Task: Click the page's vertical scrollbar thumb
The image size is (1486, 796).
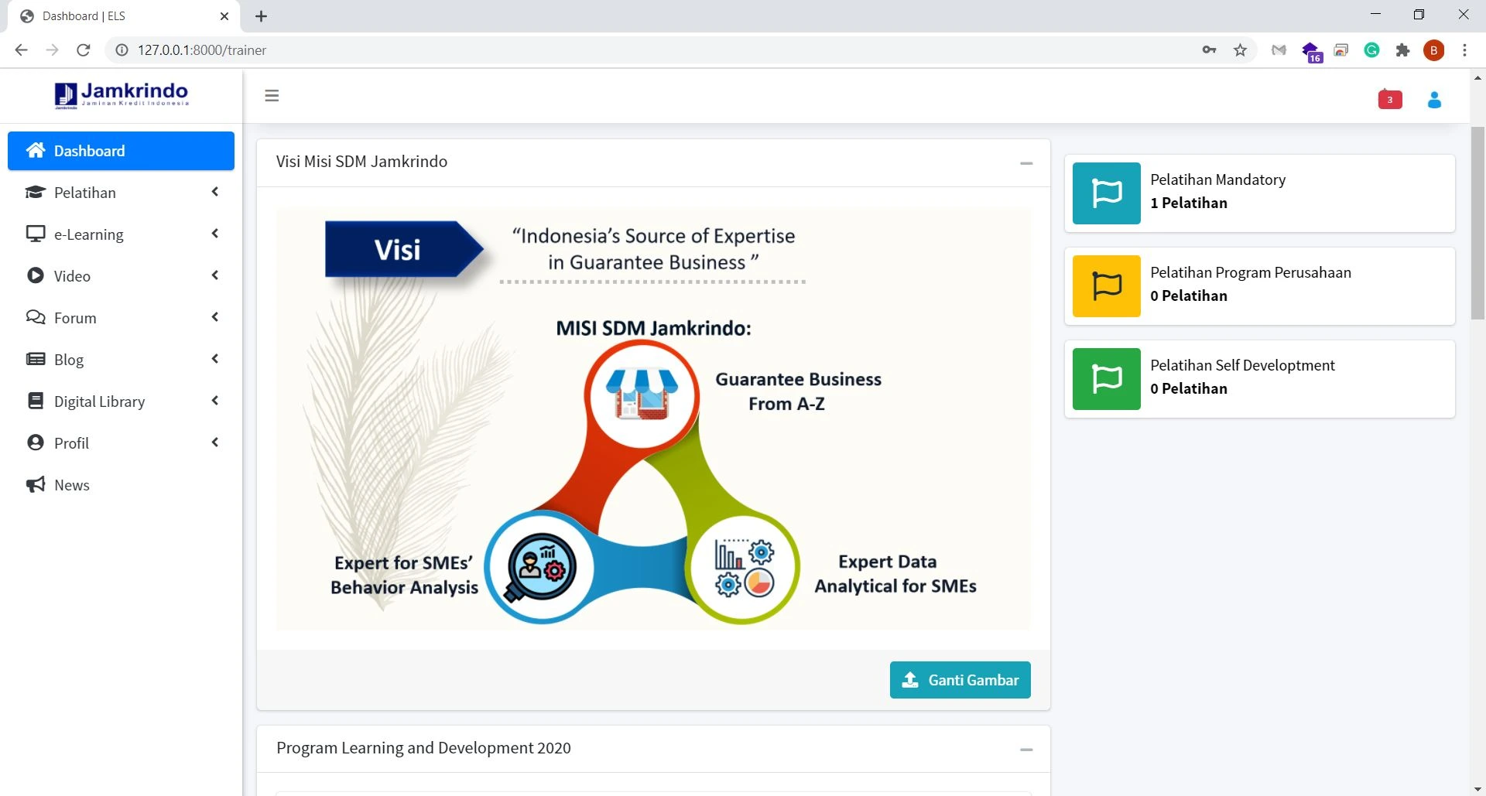Action: pyautogui.click(x=1477, y=223)
